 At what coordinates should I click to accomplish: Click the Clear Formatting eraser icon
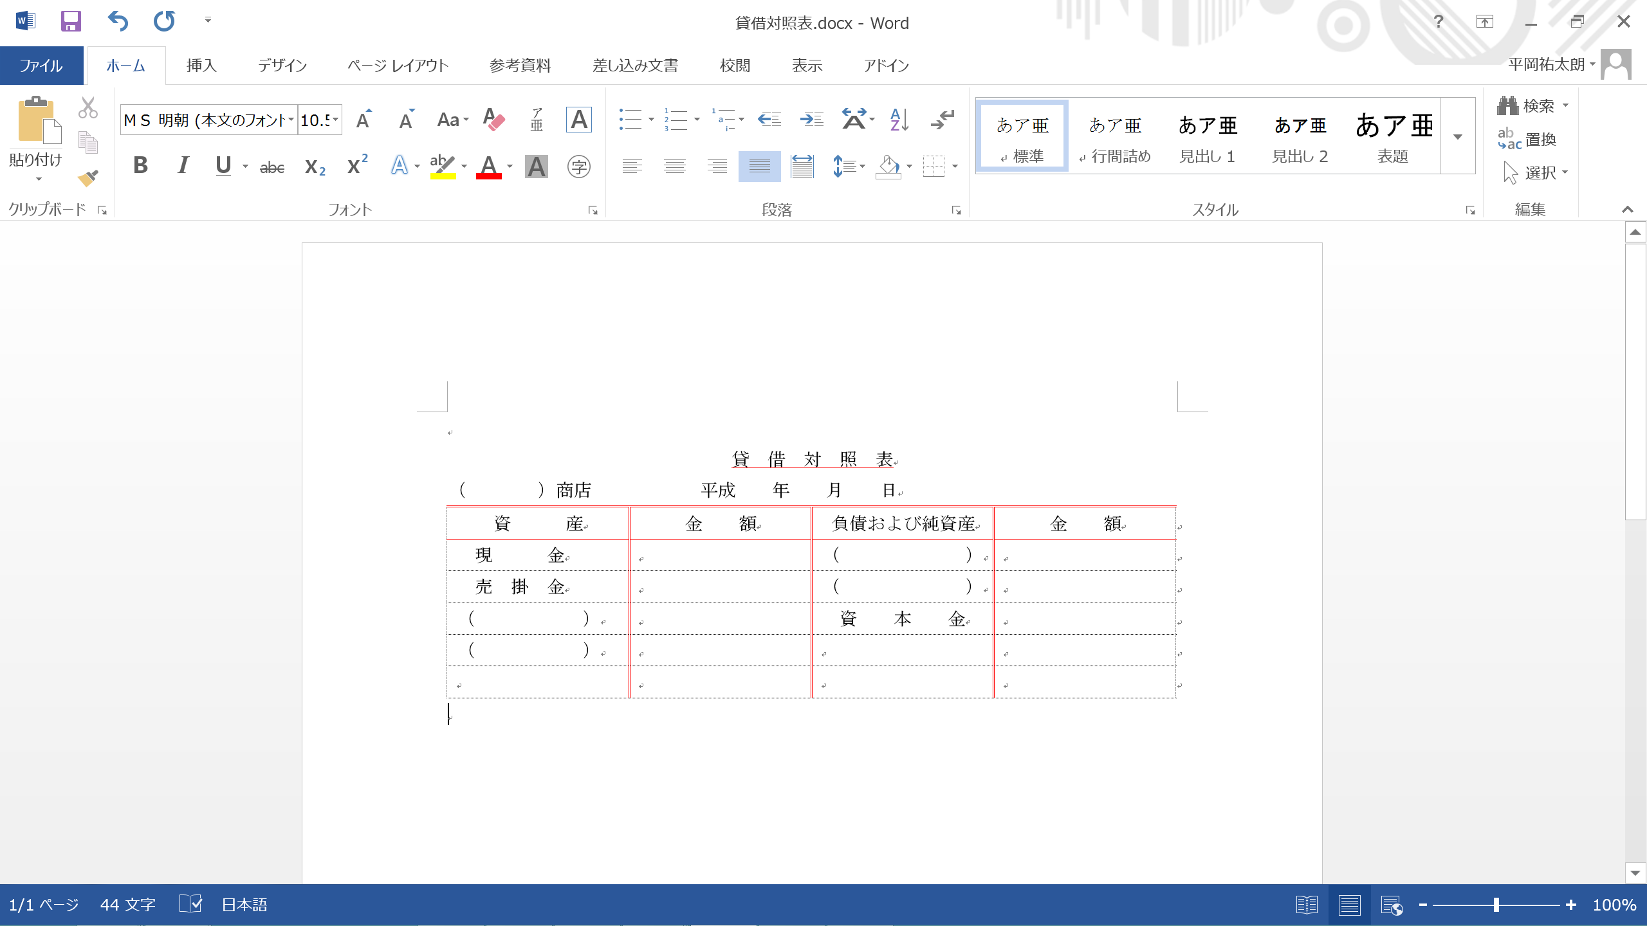pos(493,120)
